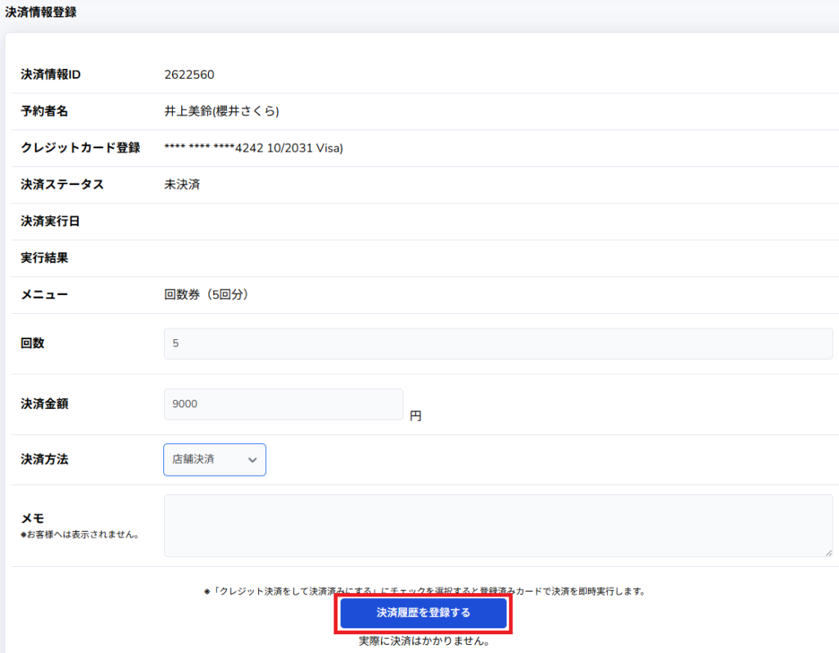Image resolution: width=839 pixels, height=653 pixels.
Task: Click the 未決済 payment status text
Action: pos(182,184)
